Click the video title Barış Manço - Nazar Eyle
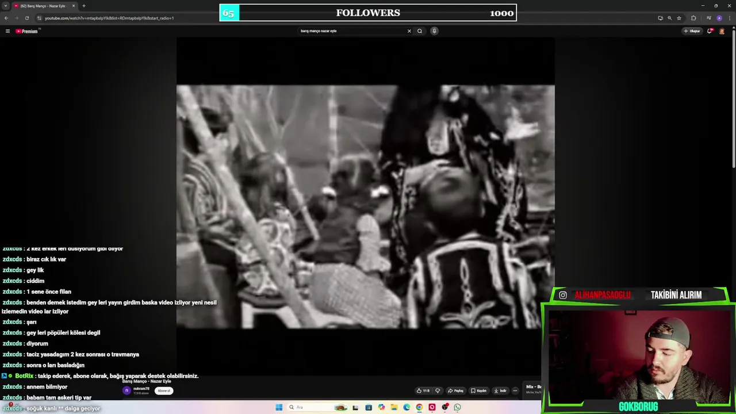The image size is (736, 414). (147, 381)
